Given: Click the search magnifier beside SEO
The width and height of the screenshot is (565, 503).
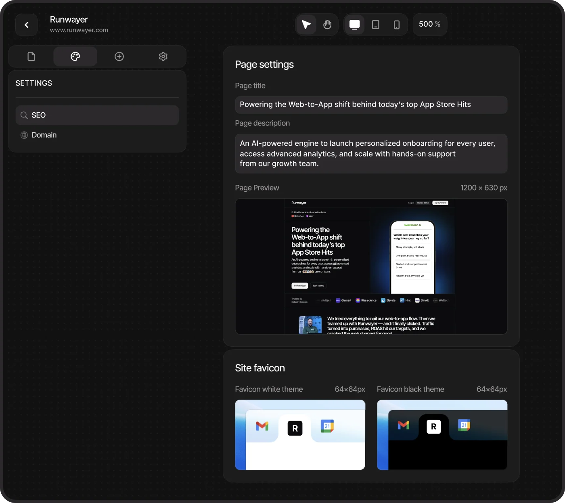Looking at the screenshot, I should [24, 115].
